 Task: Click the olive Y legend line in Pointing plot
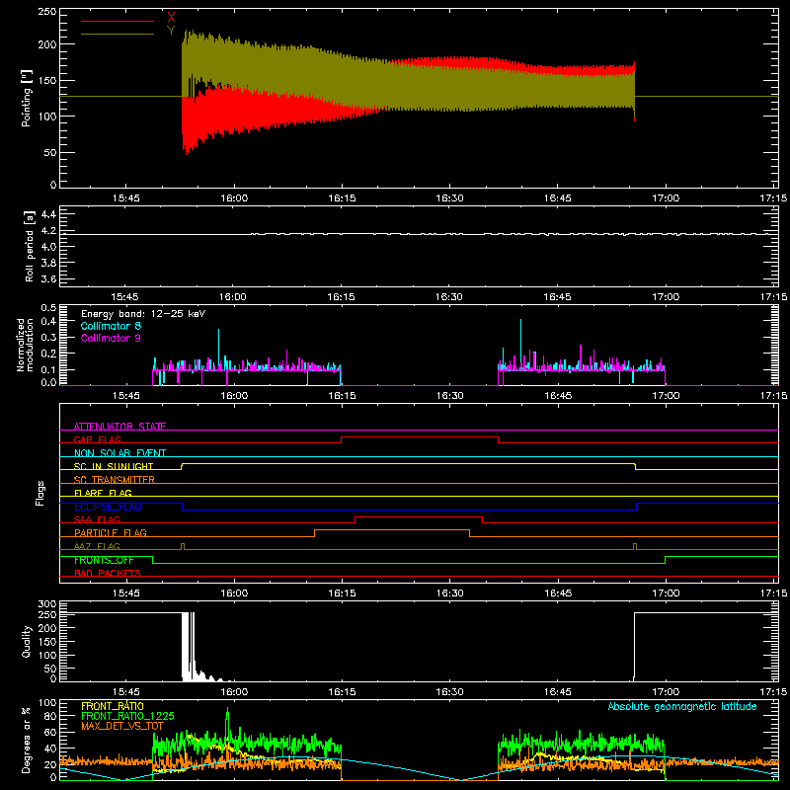118,34
